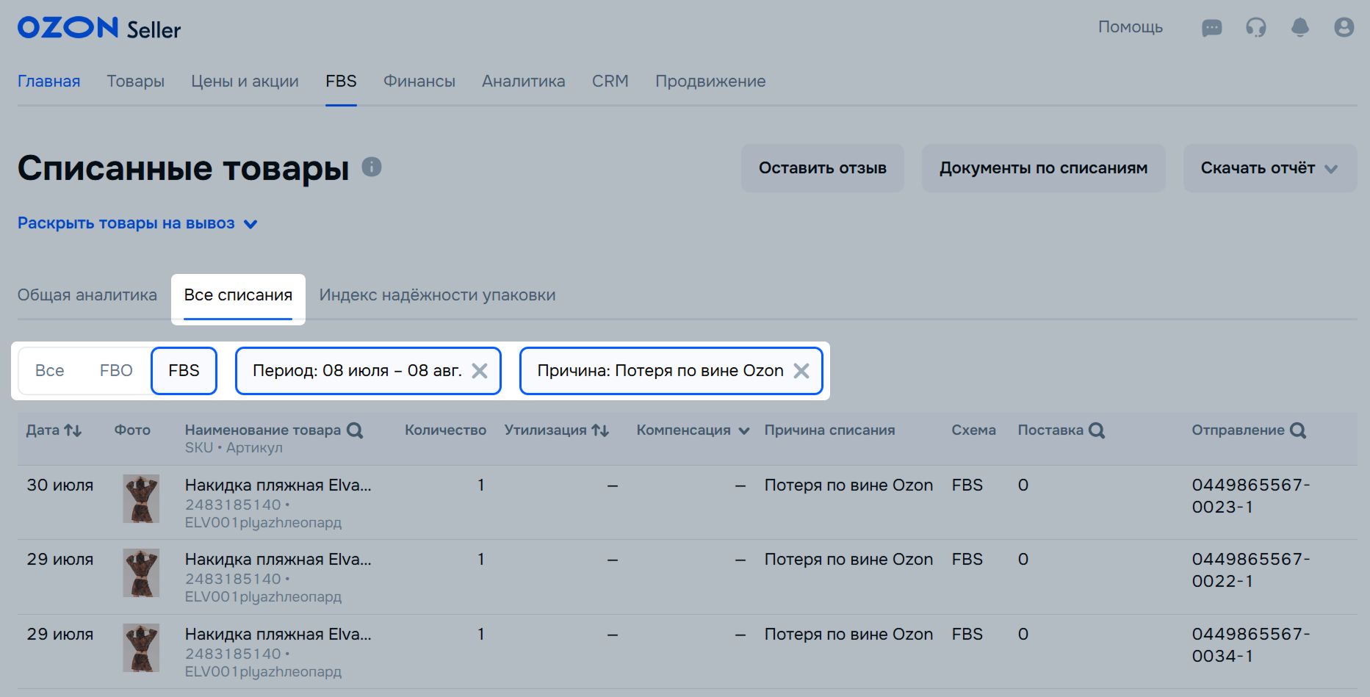Click product name in 30 июля row
The image size is (1370, 697).
point(278,485)
